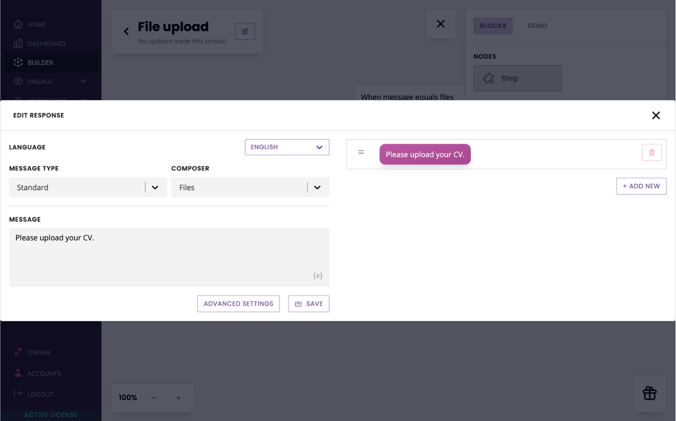Open Dashboard from the sidebar

(46, 44)
